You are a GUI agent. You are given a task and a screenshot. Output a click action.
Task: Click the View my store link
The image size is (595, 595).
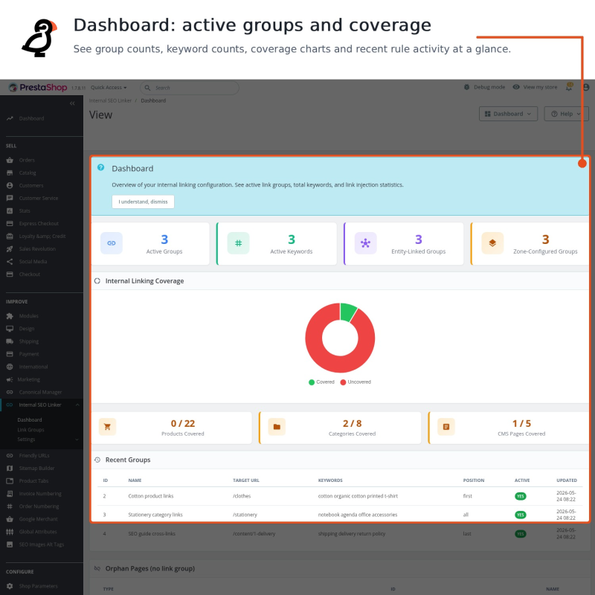click(540, 87)
